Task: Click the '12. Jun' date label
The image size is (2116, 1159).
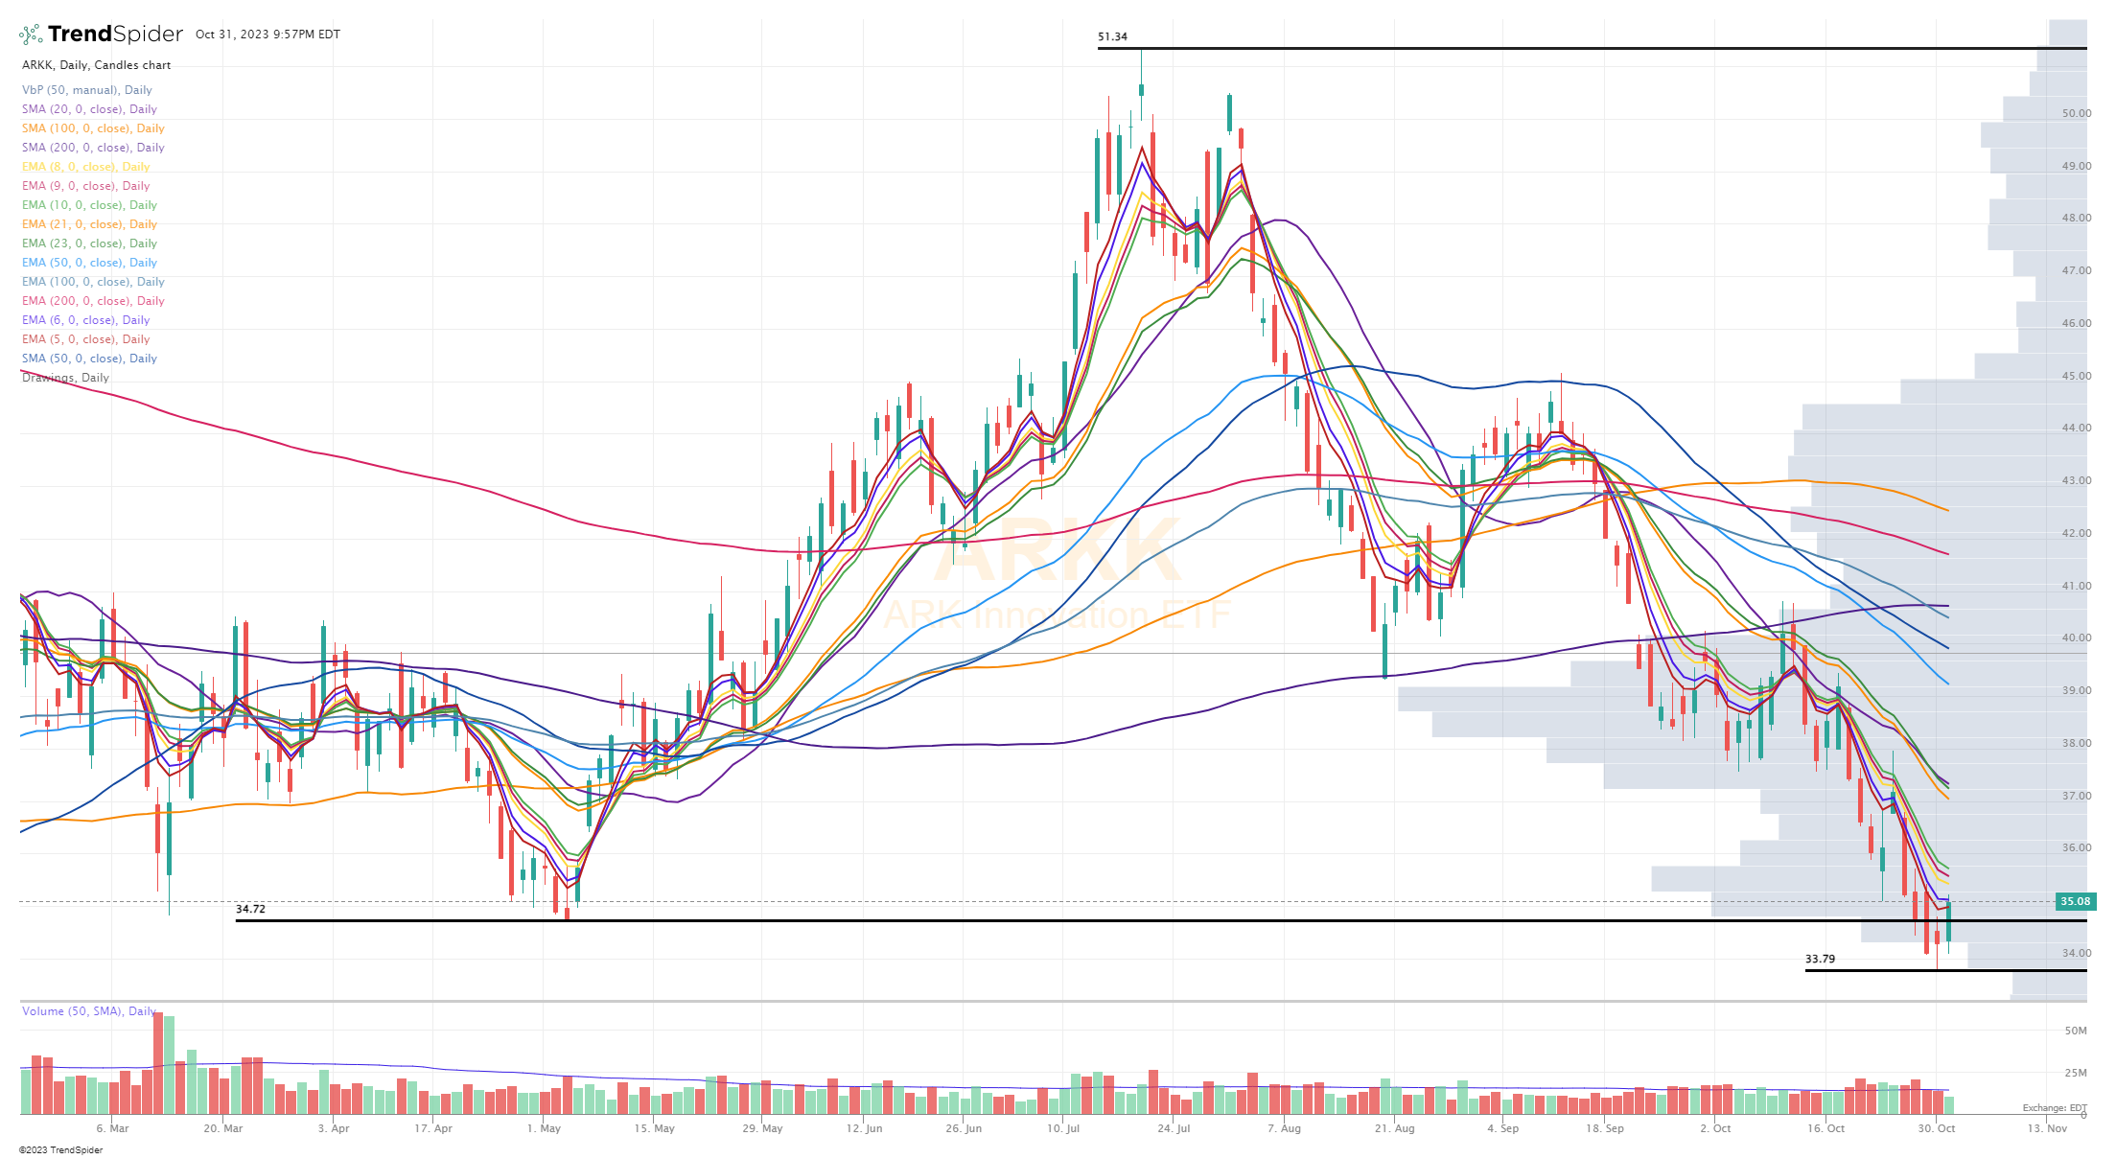Action: [x=864, y=1128]
